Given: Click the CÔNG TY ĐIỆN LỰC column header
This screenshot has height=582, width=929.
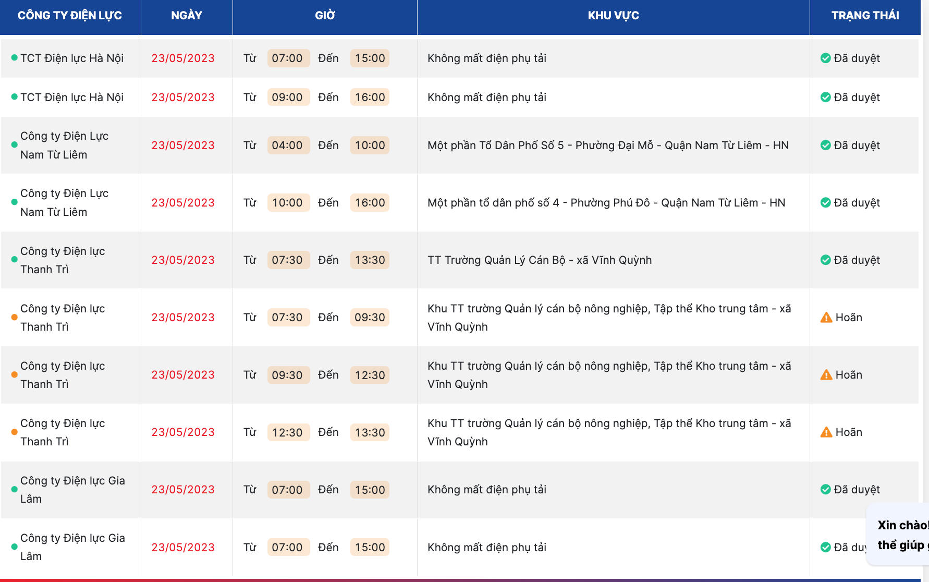Looking at the screenshot, I should [x=70, y=16].
